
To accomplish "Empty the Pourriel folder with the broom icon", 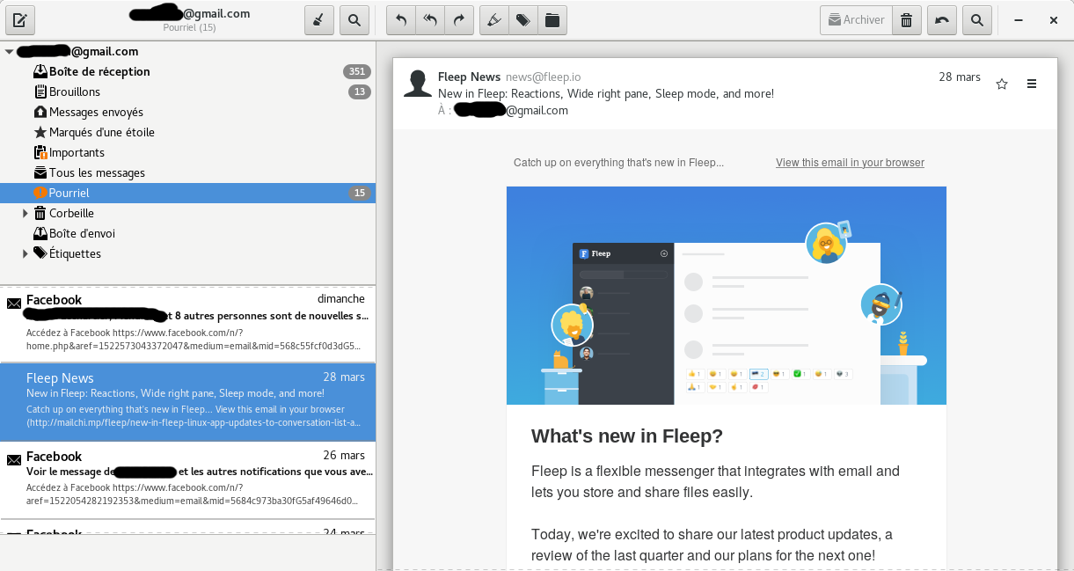I will (x=318, y=20).
